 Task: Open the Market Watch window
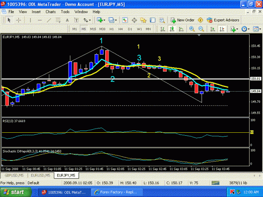125,20
